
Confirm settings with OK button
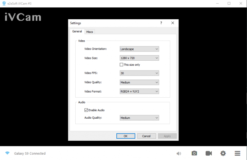pos(126,136)
